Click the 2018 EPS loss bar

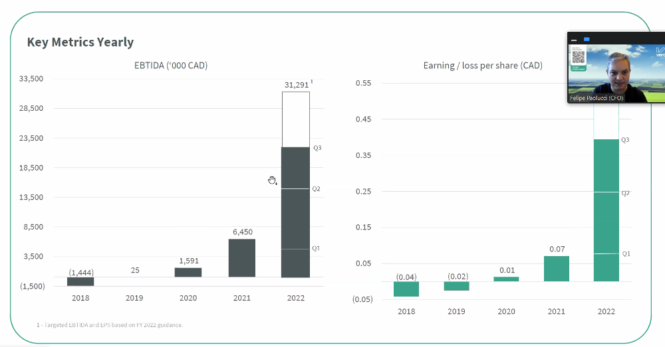406,289
